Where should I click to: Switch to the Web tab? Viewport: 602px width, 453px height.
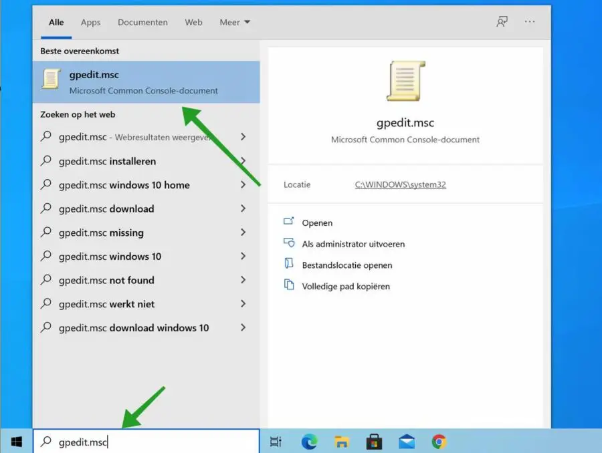[x=193, y=22]
